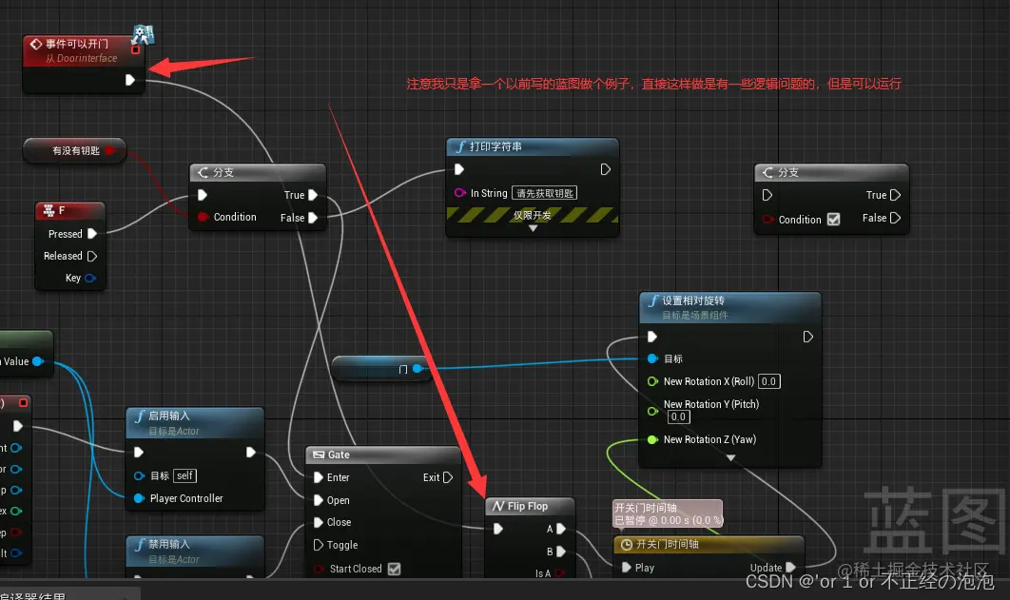The height and width of the screenshot is (600, 1010).
Task: Select the 打印字符串 node title
Action: coord(495,146)
